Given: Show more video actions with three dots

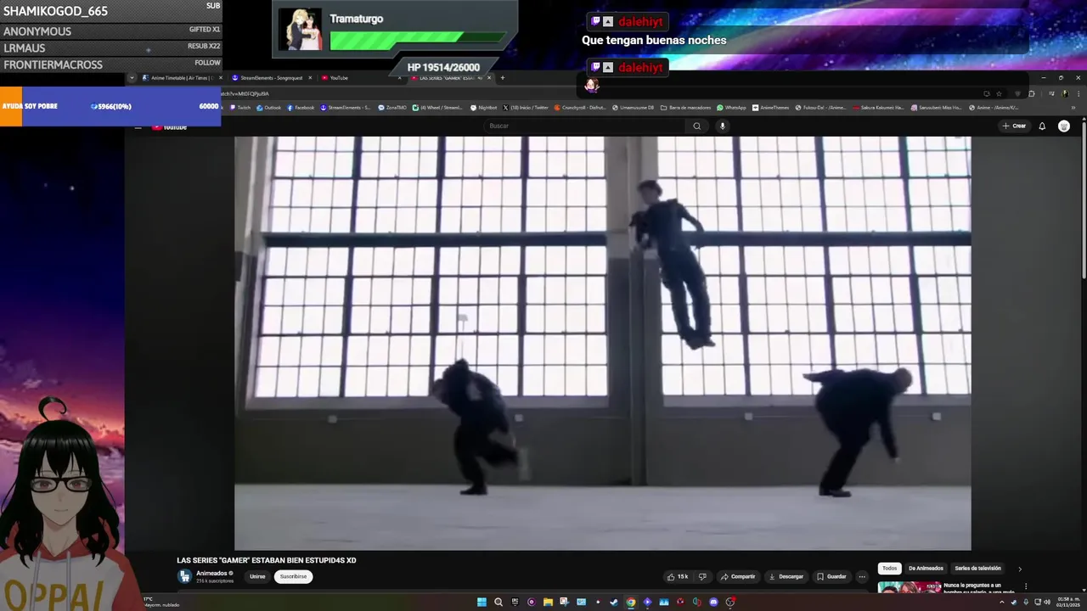Looking at the screenshot, I should click(862, 576).
